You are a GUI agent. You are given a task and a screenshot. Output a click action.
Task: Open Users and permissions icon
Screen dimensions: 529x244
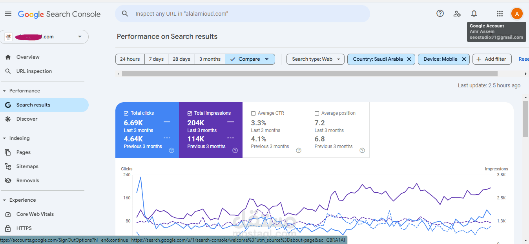[x=457, y=14]
